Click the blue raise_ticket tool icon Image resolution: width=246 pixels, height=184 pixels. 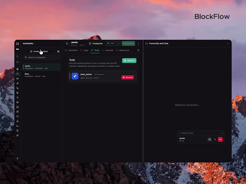point(75,76)
